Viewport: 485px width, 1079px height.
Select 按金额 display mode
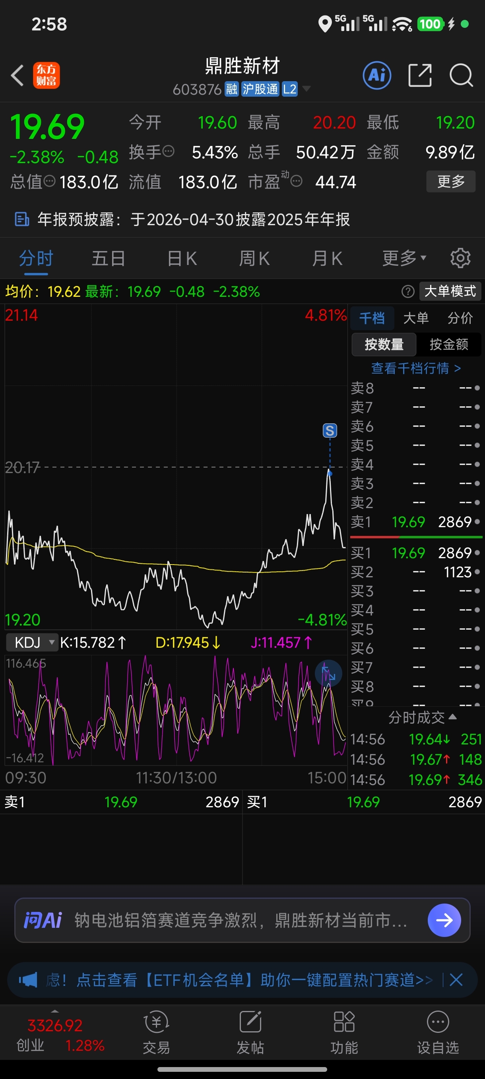448,344
